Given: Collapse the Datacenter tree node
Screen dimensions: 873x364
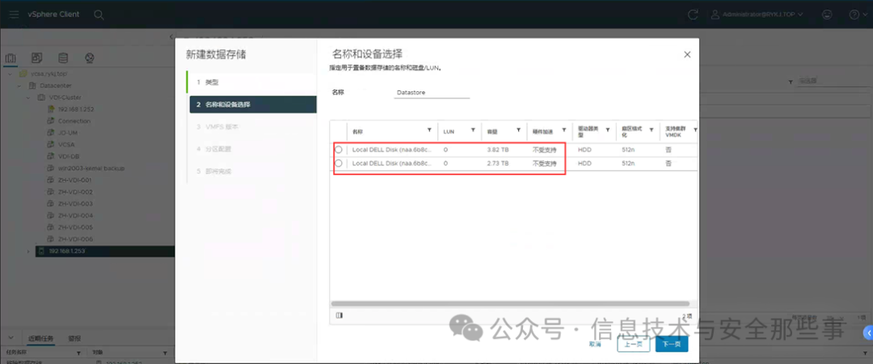Looking at the screenshot, I should tap(20, 86).
